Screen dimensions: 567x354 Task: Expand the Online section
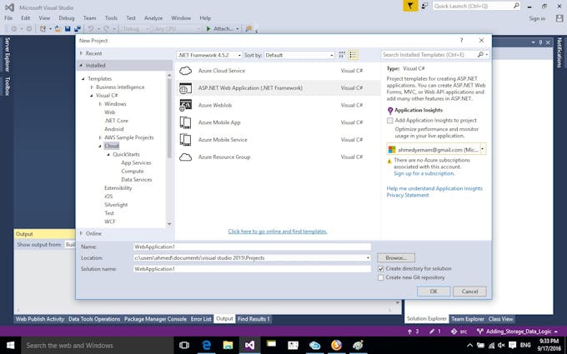click(x=82, y=233)
